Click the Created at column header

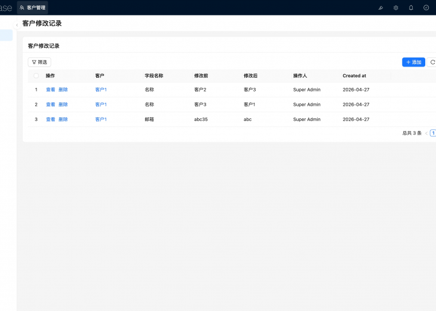[x=354, y=76]
